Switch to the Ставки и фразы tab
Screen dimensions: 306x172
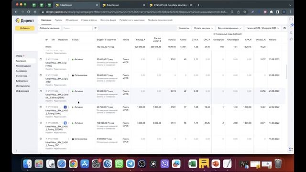click(x=89, y=20)
